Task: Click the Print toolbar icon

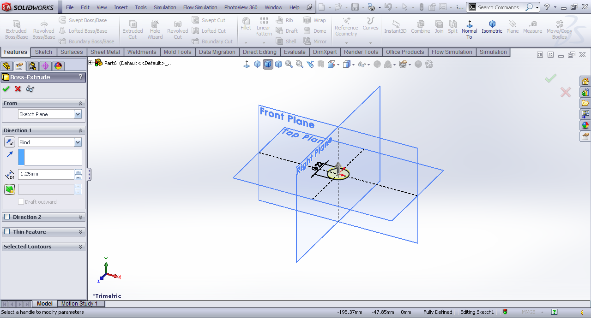Action: (371, 7)
